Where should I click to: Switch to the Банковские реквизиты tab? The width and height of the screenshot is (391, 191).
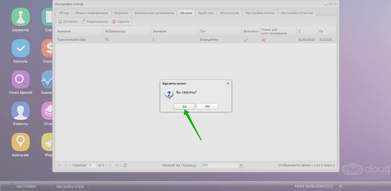click(154, 13)
